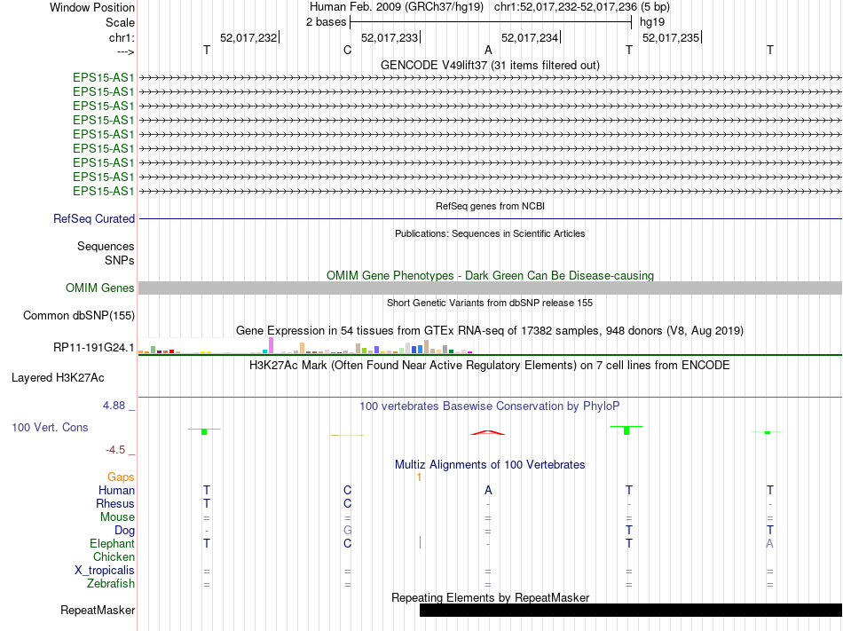The width and height of the screenshot is (843, 631).
Task: Open Publications: Sequences in Scientific Articles title
Action: [x=490, y=233]
